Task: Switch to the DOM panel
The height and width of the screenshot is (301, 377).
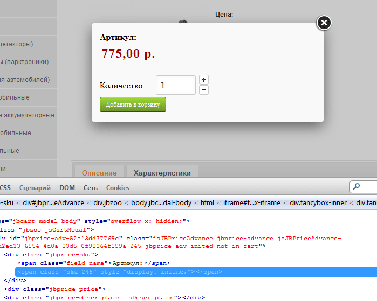Action: click(x=67, y=188)
